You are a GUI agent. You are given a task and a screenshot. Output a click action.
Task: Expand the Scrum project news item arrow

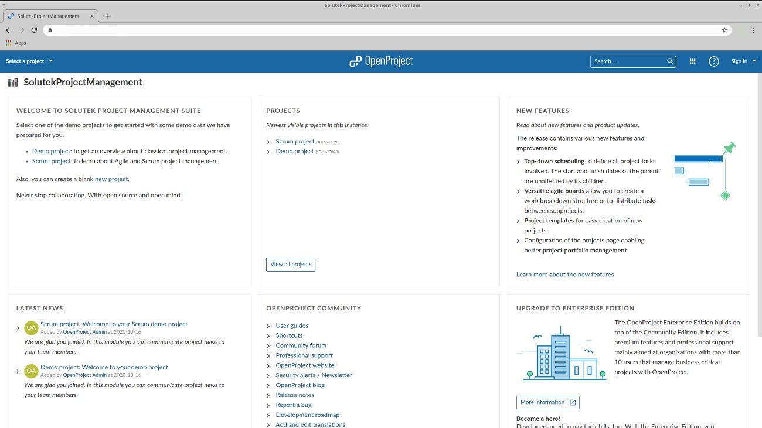[18, 328]
